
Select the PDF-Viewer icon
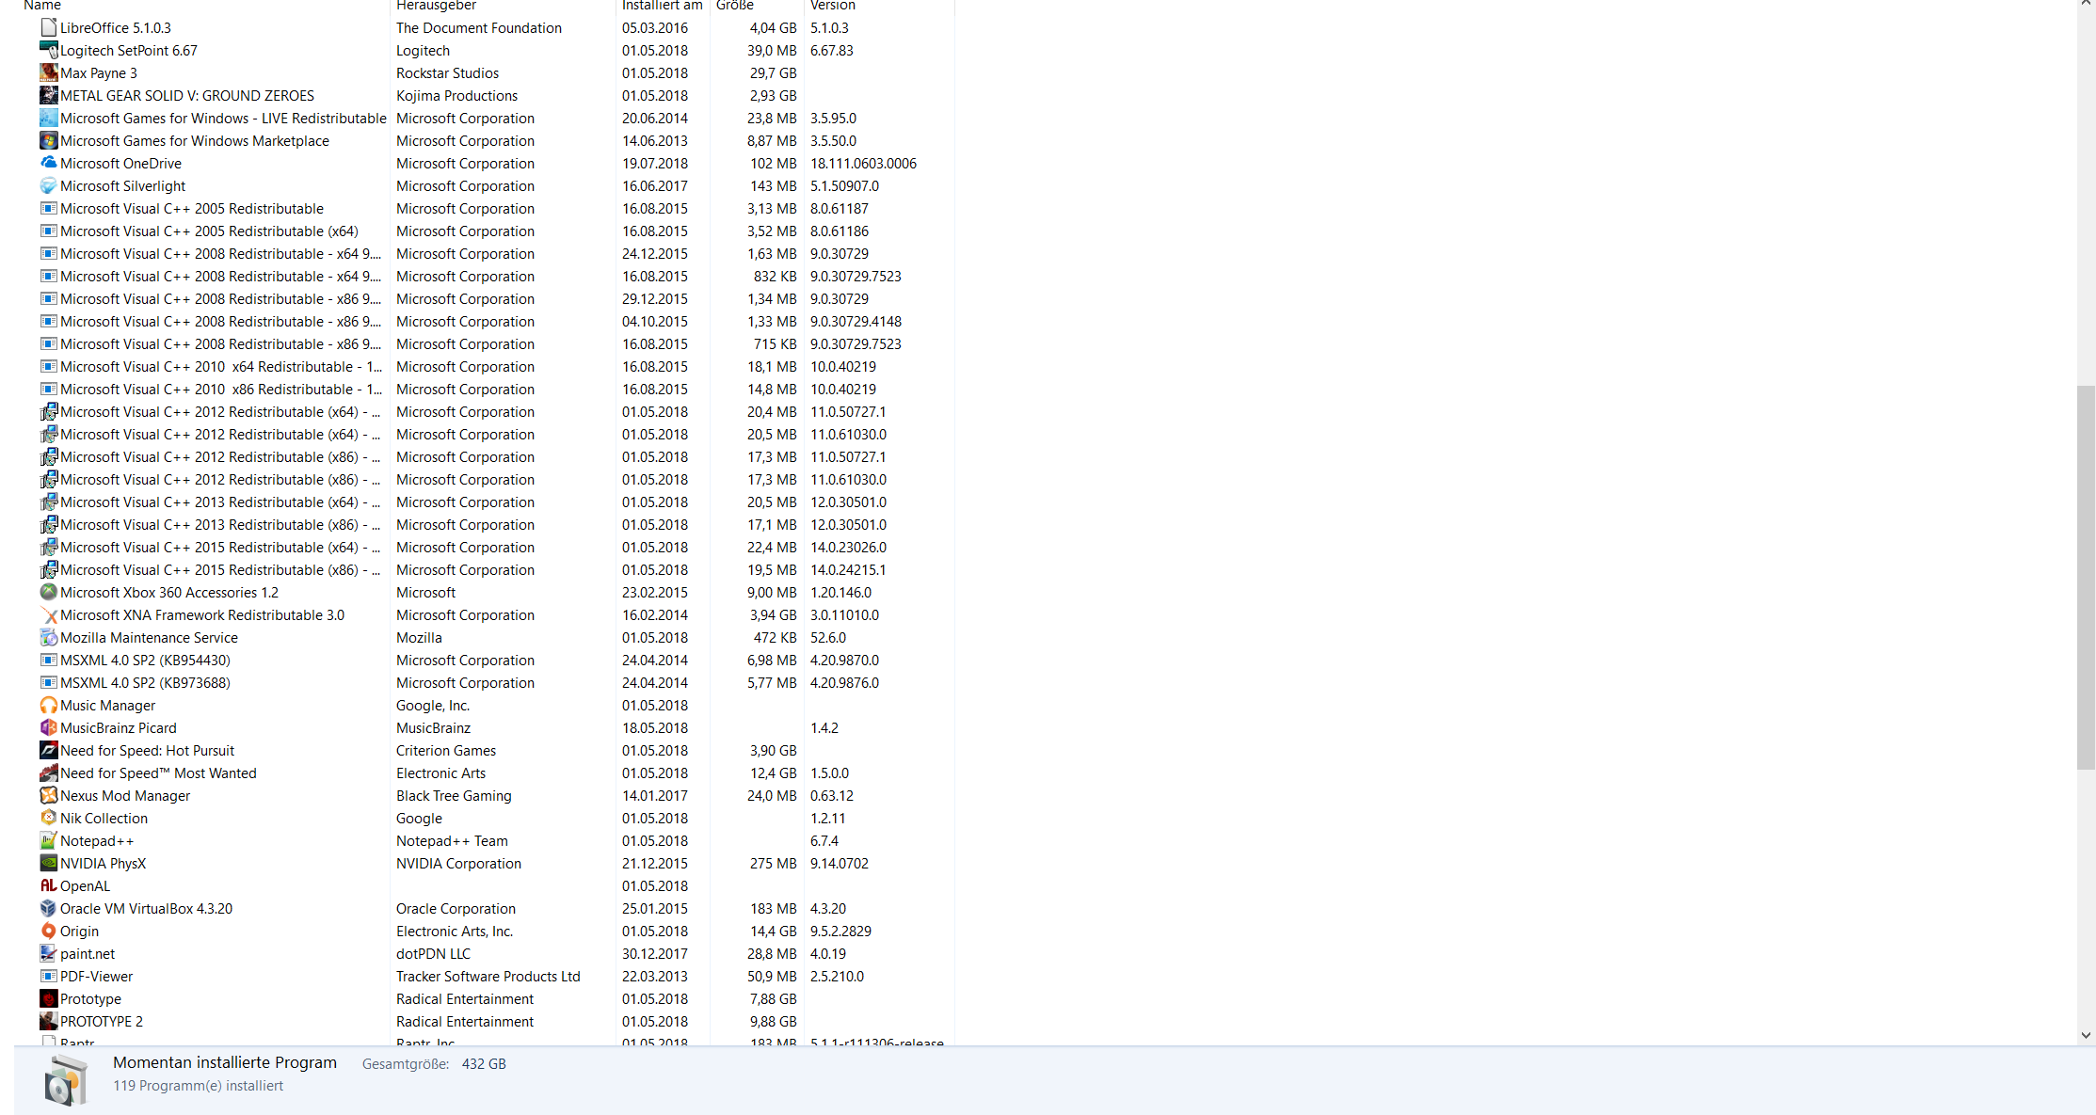point(49,976)
